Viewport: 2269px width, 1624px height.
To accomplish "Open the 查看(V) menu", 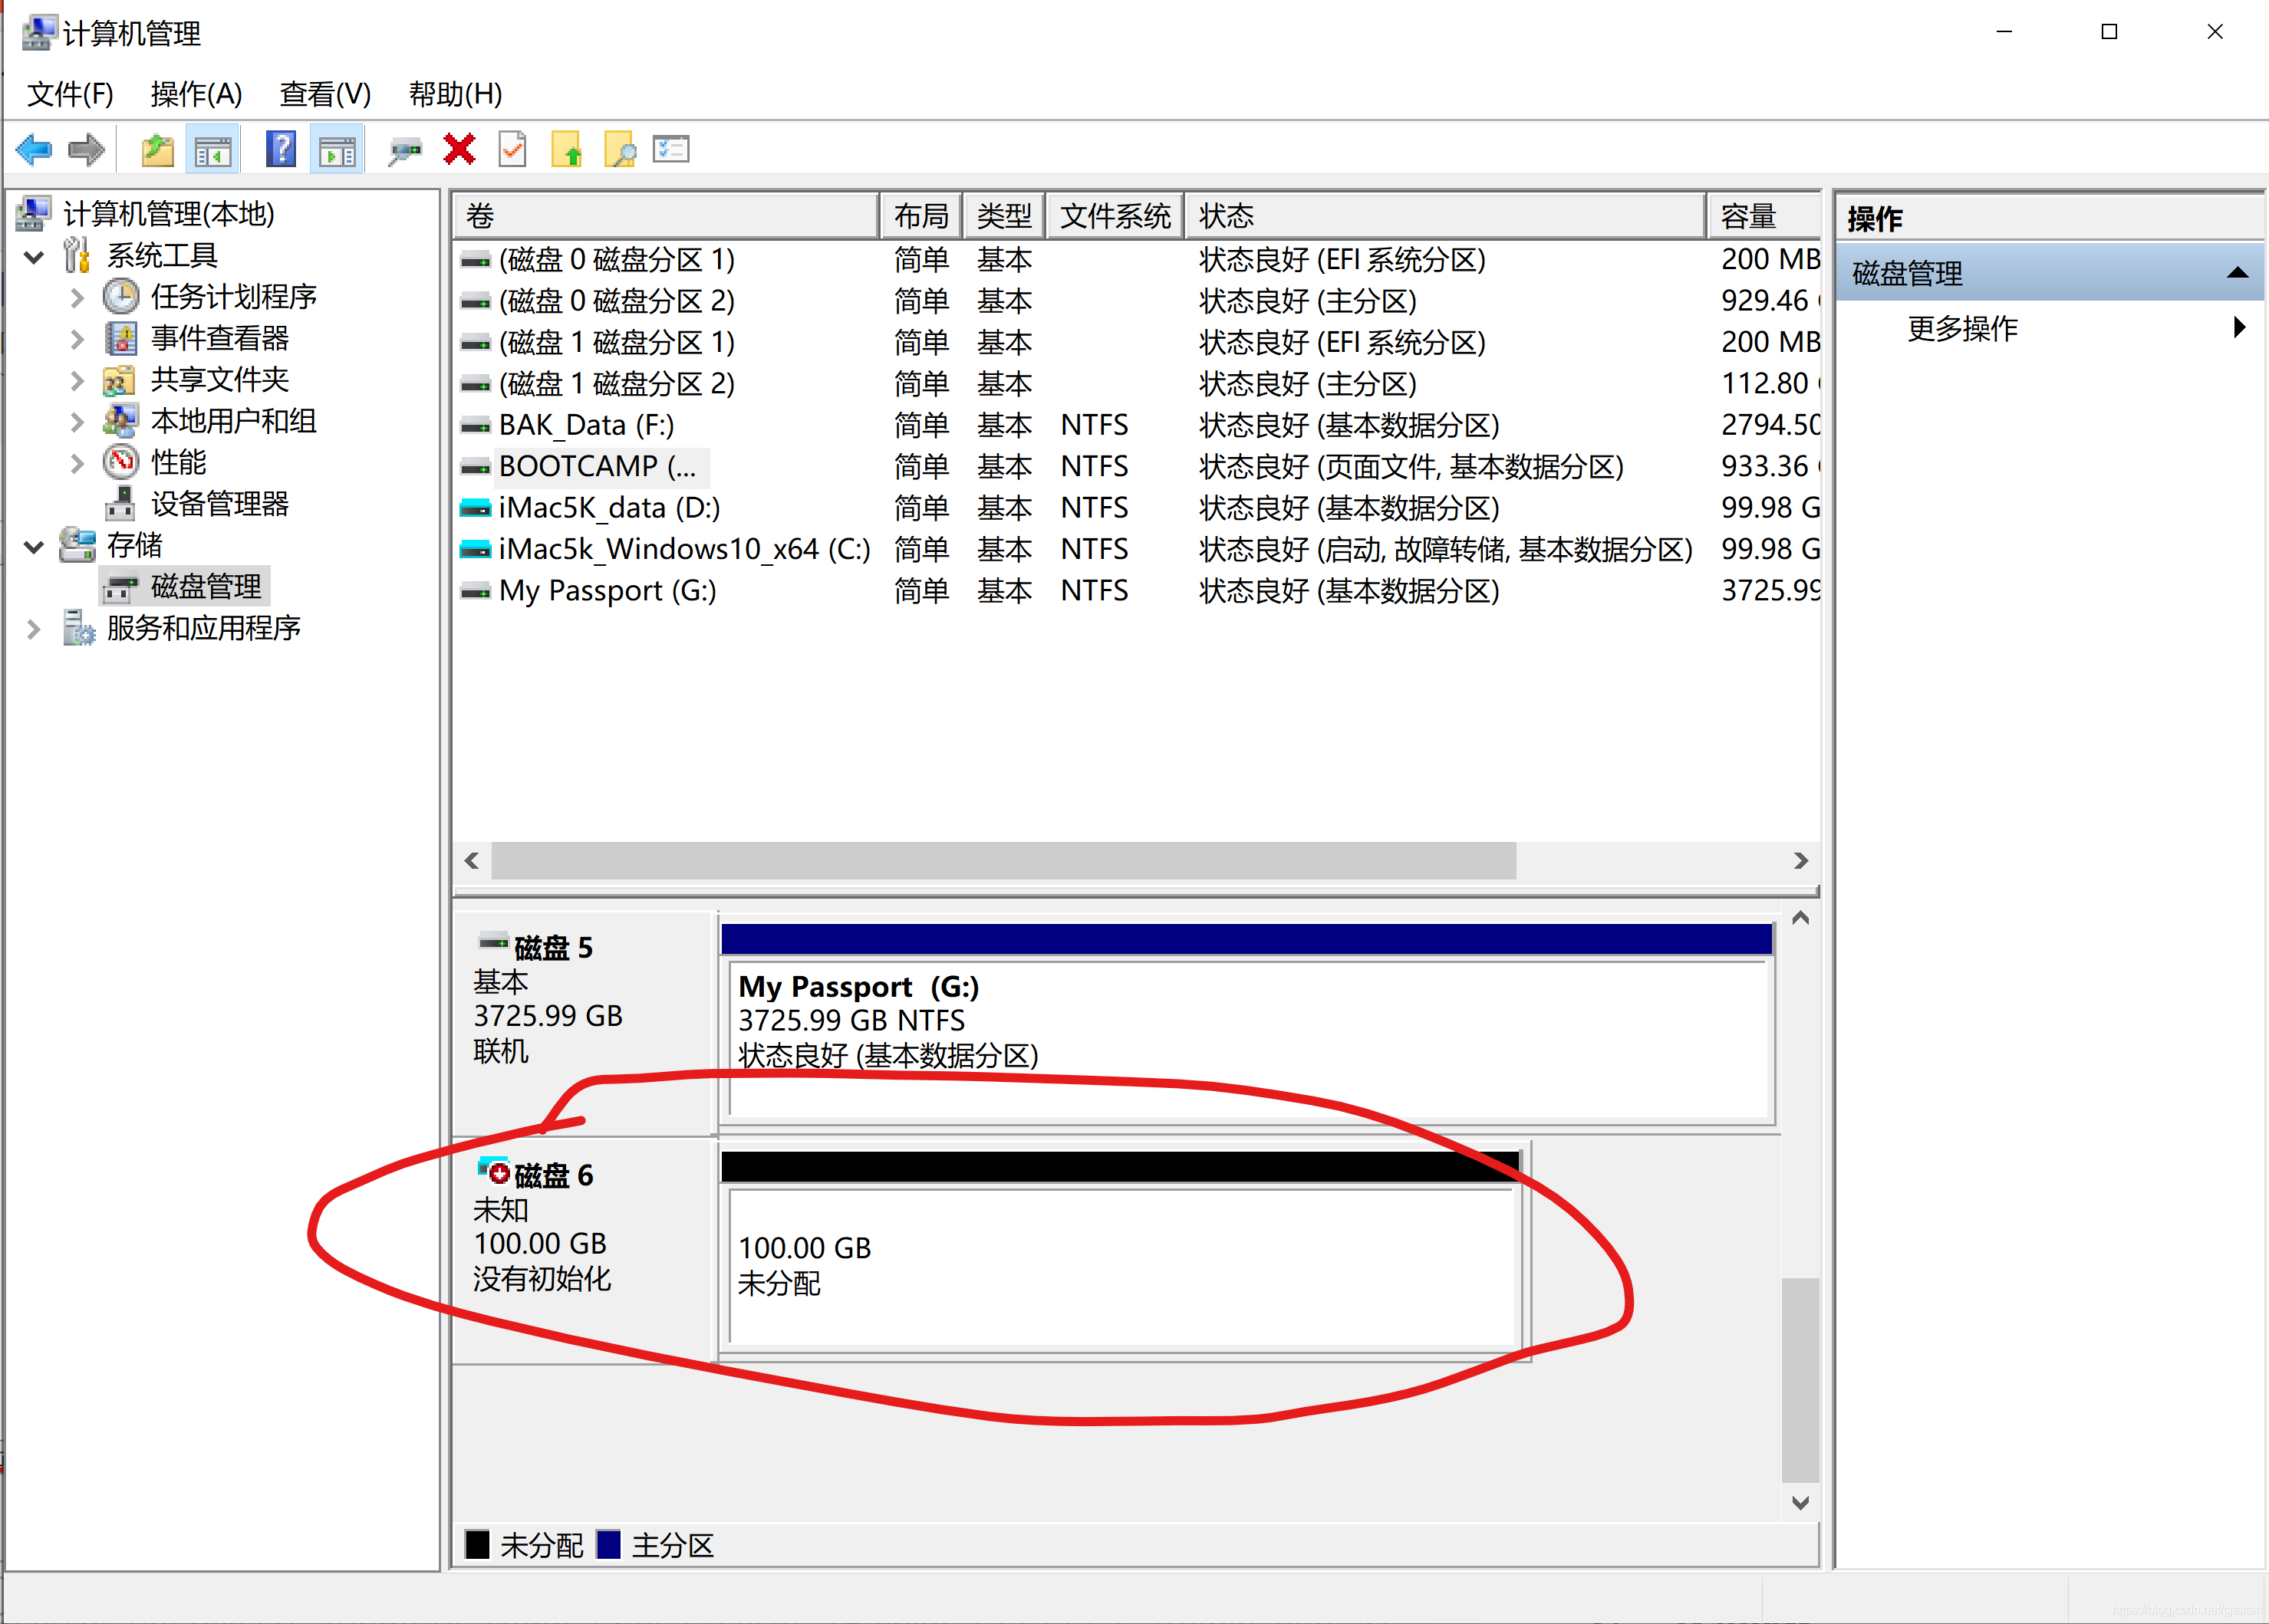I will pyautogui.click(x=325, y=94).
